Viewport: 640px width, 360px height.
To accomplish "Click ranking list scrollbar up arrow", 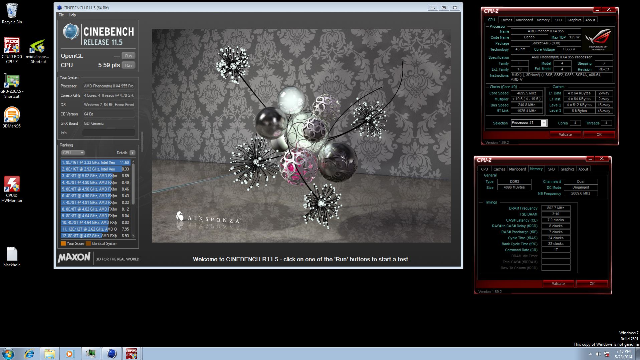I will (134, 162).
